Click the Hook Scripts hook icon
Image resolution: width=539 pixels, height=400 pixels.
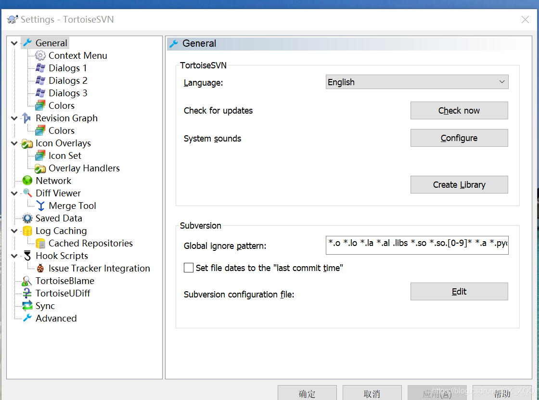pos(27,256)
